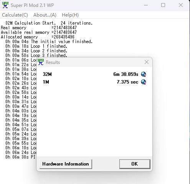Click the globe icon beside 32M result
The width and height of the screenshot is (190, 184).
point(144,74)
